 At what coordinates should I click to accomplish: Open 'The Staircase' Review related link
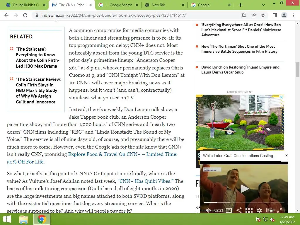click(x=39, y=91)
